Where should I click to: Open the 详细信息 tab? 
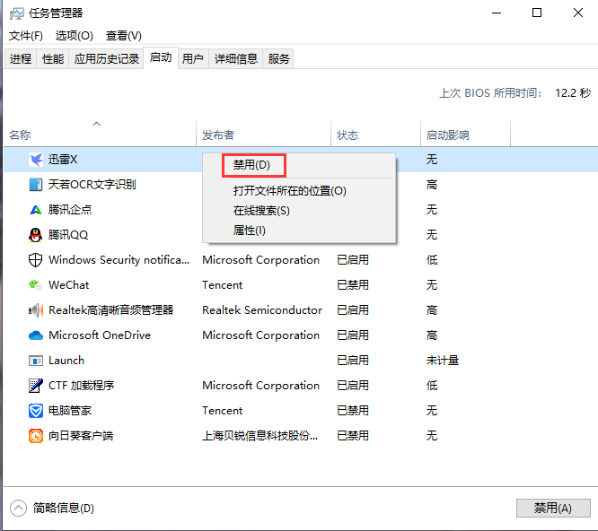click(236, 59)
